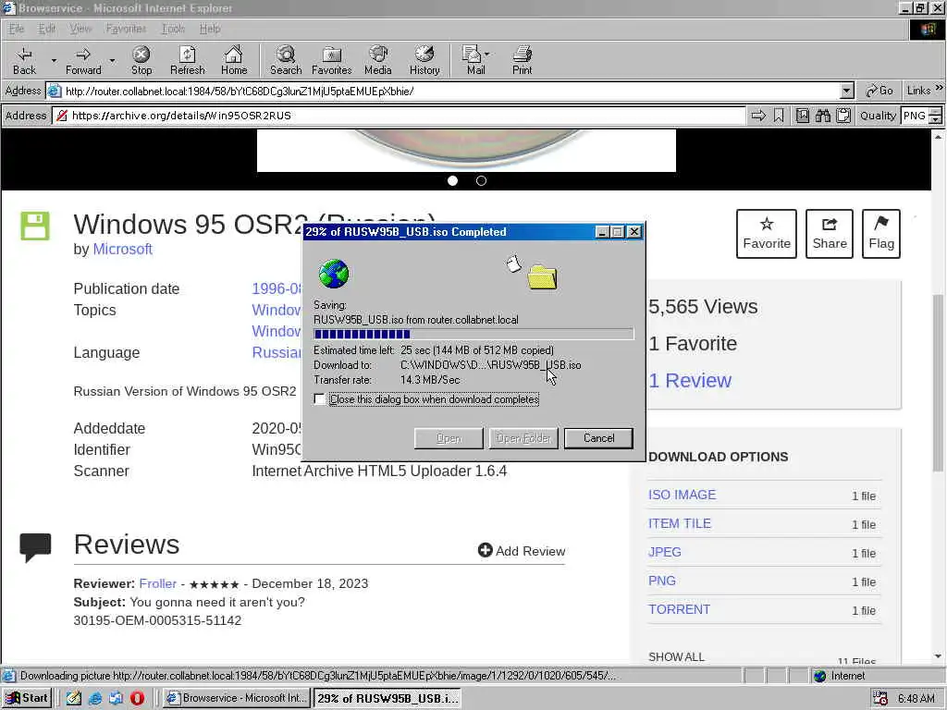Click the Reviews speech bubble icon
Viewport: 947px width, 710px height.
(35, 547)
